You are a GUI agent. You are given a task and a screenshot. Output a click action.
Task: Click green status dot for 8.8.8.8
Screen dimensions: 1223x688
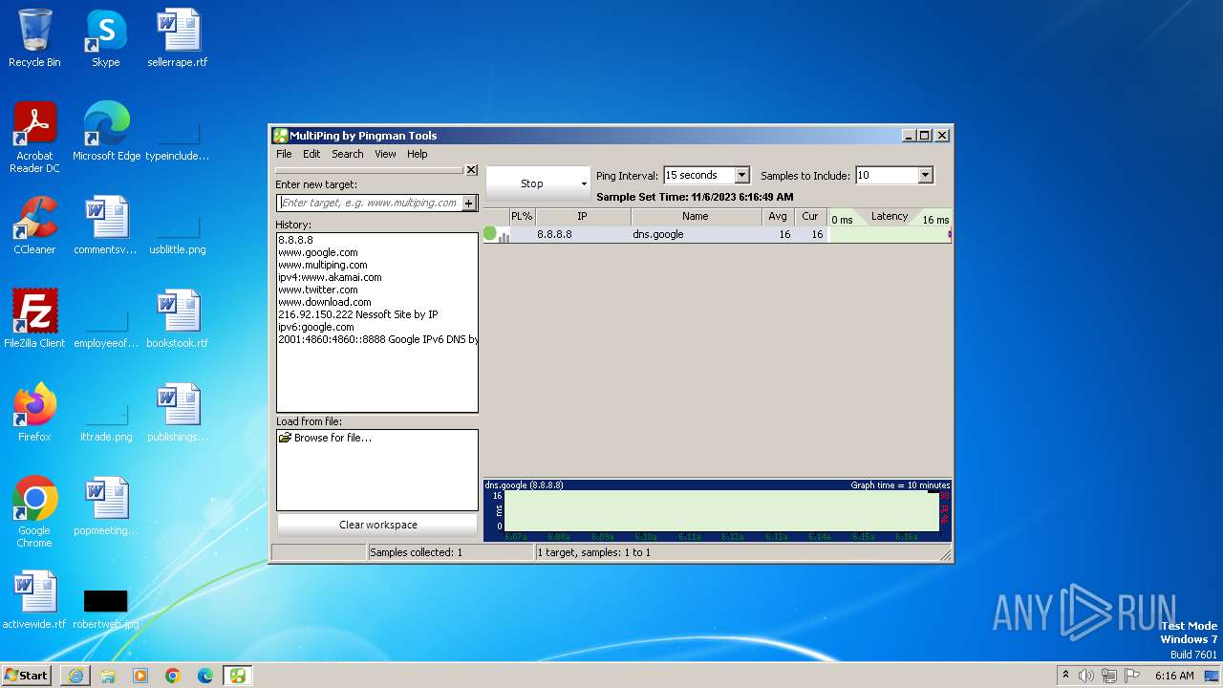490,233
